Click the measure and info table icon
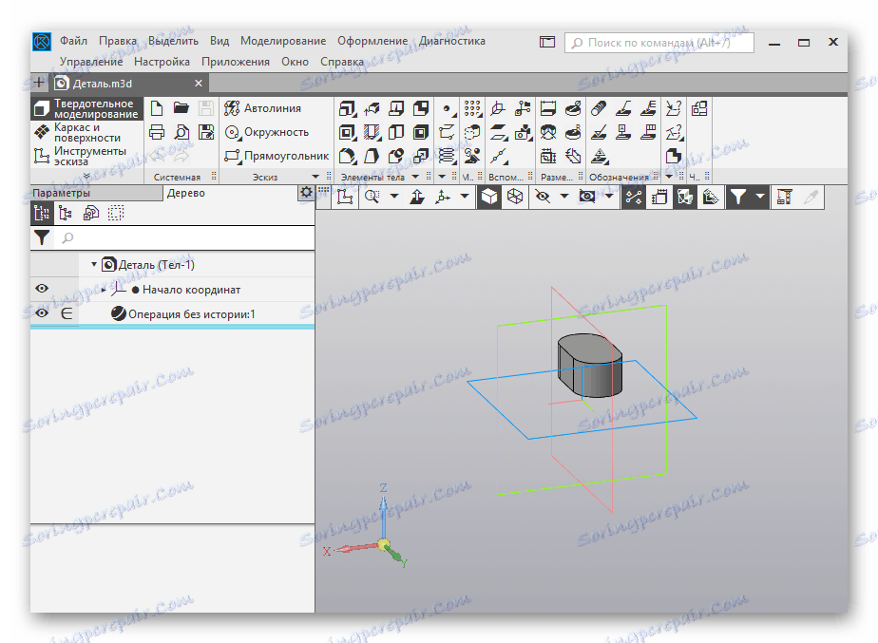Screen dimensions: 878x643 point(784,197)
